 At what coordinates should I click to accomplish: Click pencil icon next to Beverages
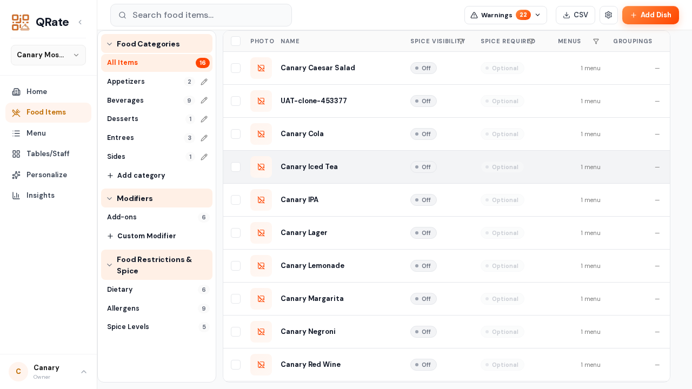[204, 100]
